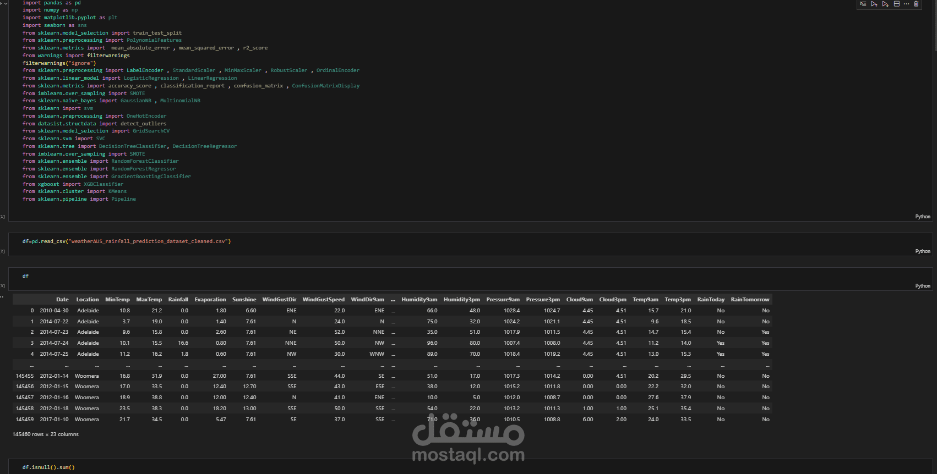Click the Python language label of imports cell
The width and height of the screenshot is (937, 474).
[x=923, y=217]
